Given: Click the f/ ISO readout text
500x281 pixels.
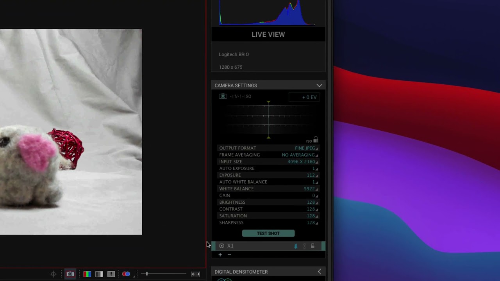Looking at the screenshot, I should [x=241, y=96].
